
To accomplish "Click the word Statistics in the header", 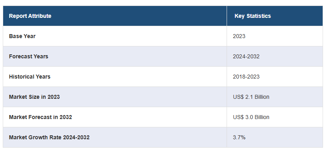I will click(x=259, y=16).
